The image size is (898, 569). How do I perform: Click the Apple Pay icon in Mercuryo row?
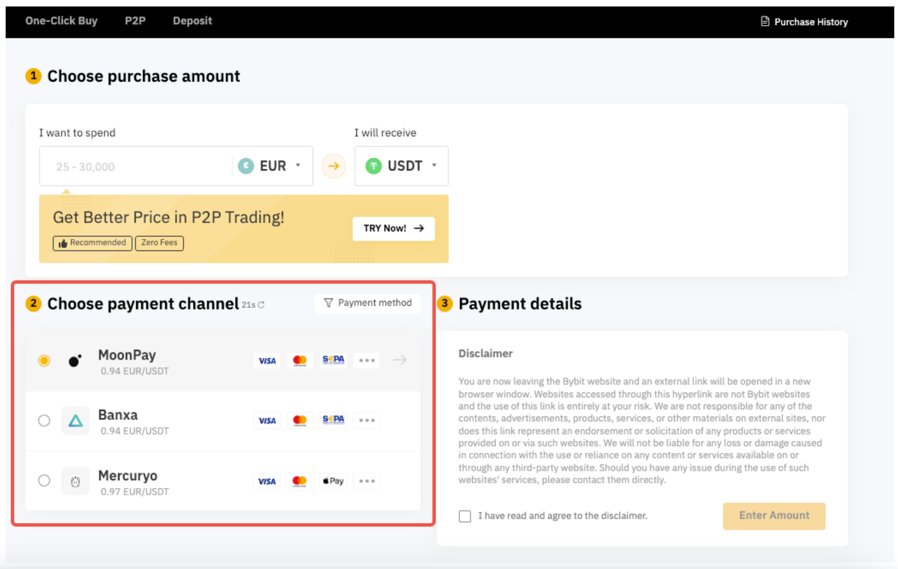click(x=333, y=481)
